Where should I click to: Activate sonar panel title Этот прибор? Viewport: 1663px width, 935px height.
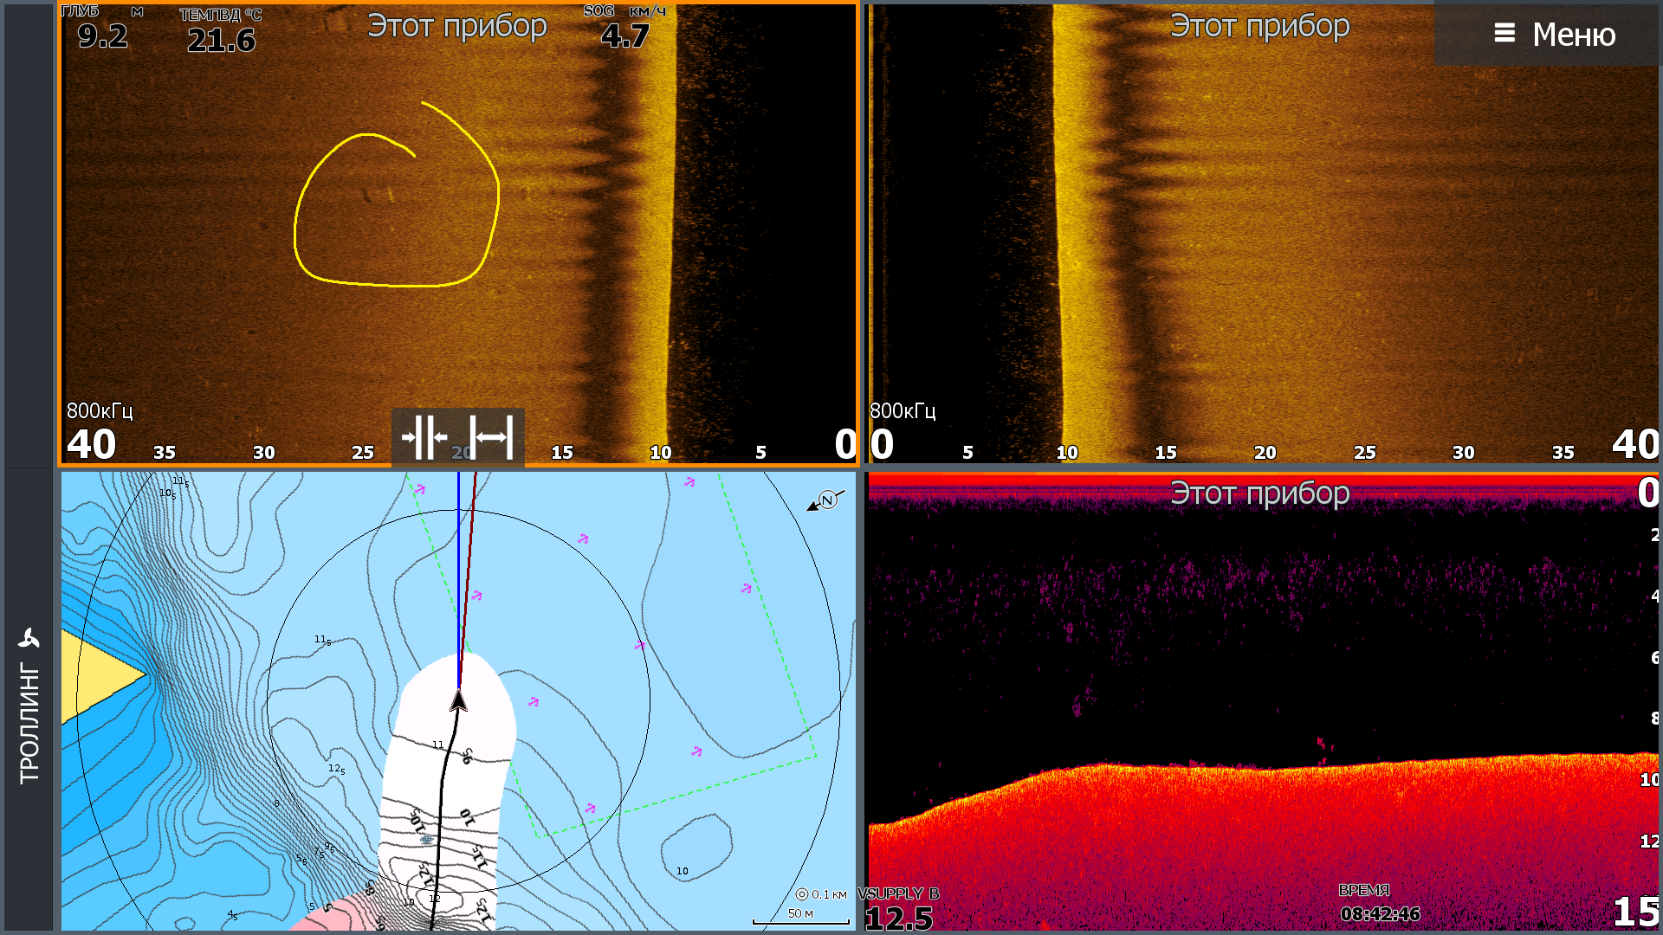click(x=1259, y=493)
